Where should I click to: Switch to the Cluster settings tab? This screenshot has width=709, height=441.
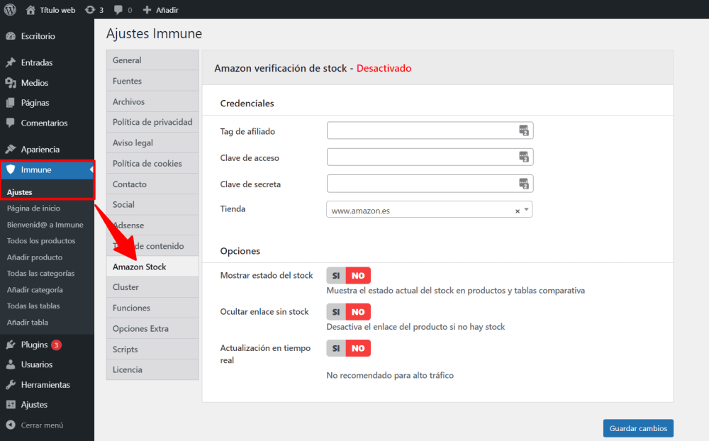coord(125,287)
